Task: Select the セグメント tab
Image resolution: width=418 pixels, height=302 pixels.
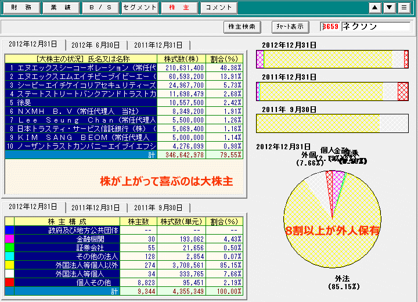Action: [140, 8]
